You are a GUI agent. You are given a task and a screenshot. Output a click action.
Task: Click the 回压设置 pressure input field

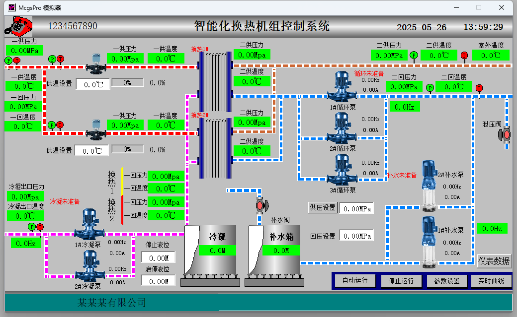(356, 236)
